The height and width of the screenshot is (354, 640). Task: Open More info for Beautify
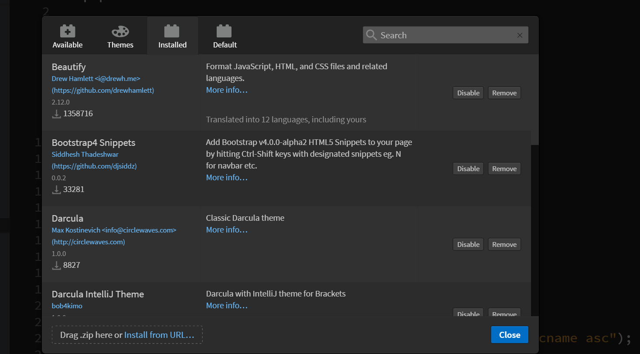(x=227, y=90)
